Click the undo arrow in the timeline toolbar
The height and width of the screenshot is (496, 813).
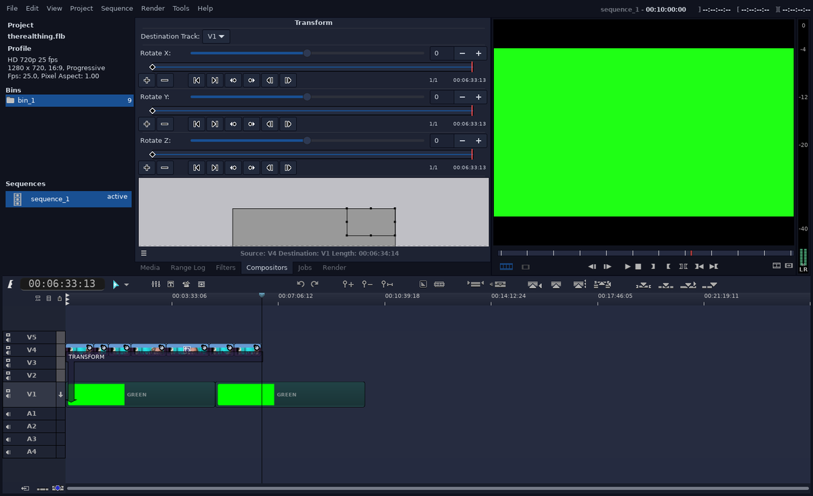point(301,285)
